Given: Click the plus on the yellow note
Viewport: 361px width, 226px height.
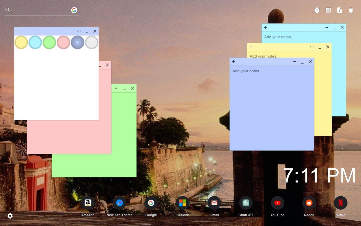Looking at the screenshot, I should click(x=251, y=47).
